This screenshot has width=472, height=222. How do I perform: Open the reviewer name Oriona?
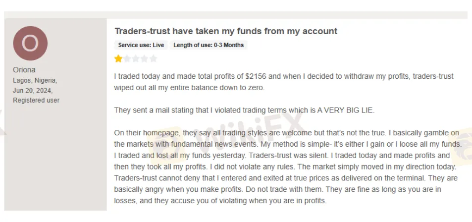point(24,70)
